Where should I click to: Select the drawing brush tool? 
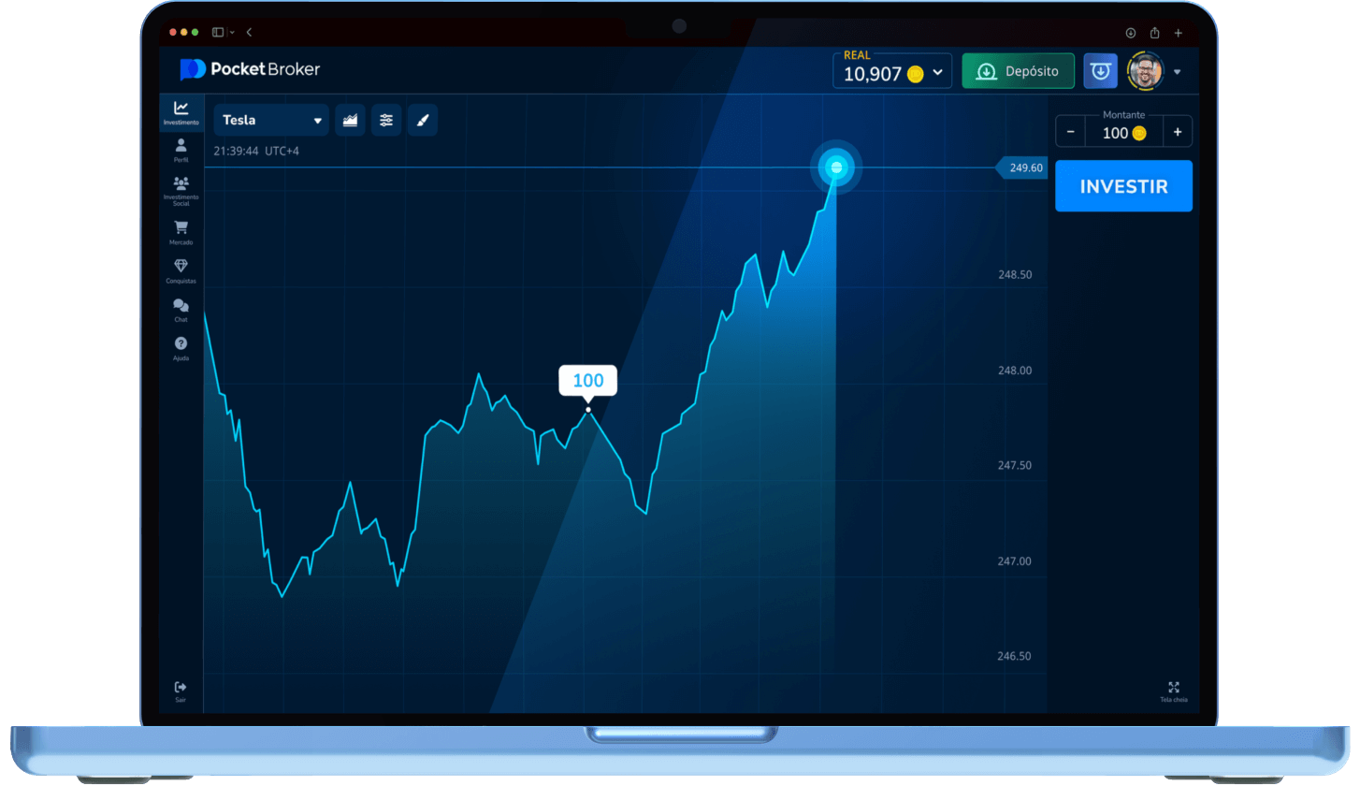click(x=422, y=120)
